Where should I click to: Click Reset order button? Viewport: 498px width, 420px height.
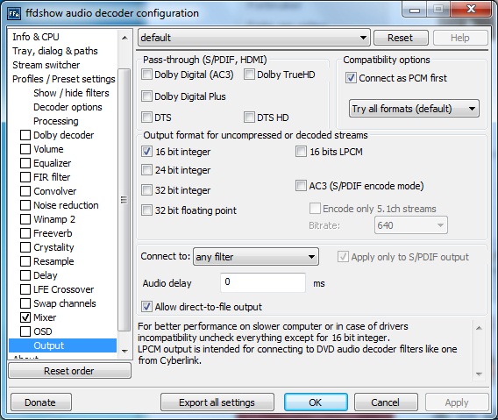(x=69, y=371)
